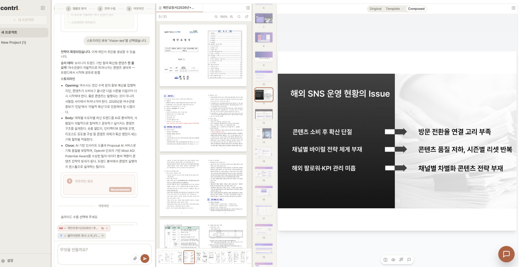Image resolution: width=519 pixels, height=267 pixels.
Task: Search within the PDF document
Action: (x=239, y=17)
